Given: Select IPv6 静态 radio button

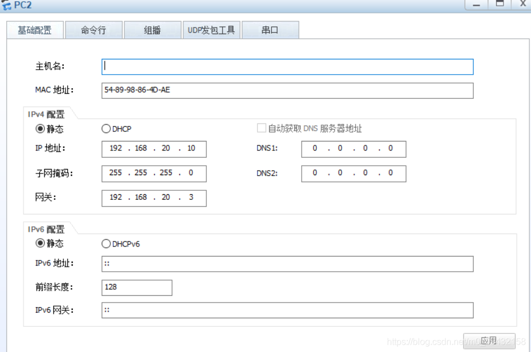Looking at the screenshot, I should 40,244.
